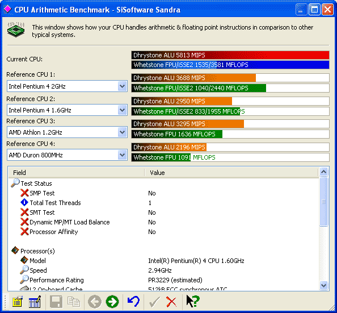This screenshot has width=337, height=313.
Task: Click the 'Processor Affinity' row label
Action: click(x=54, y=232)
